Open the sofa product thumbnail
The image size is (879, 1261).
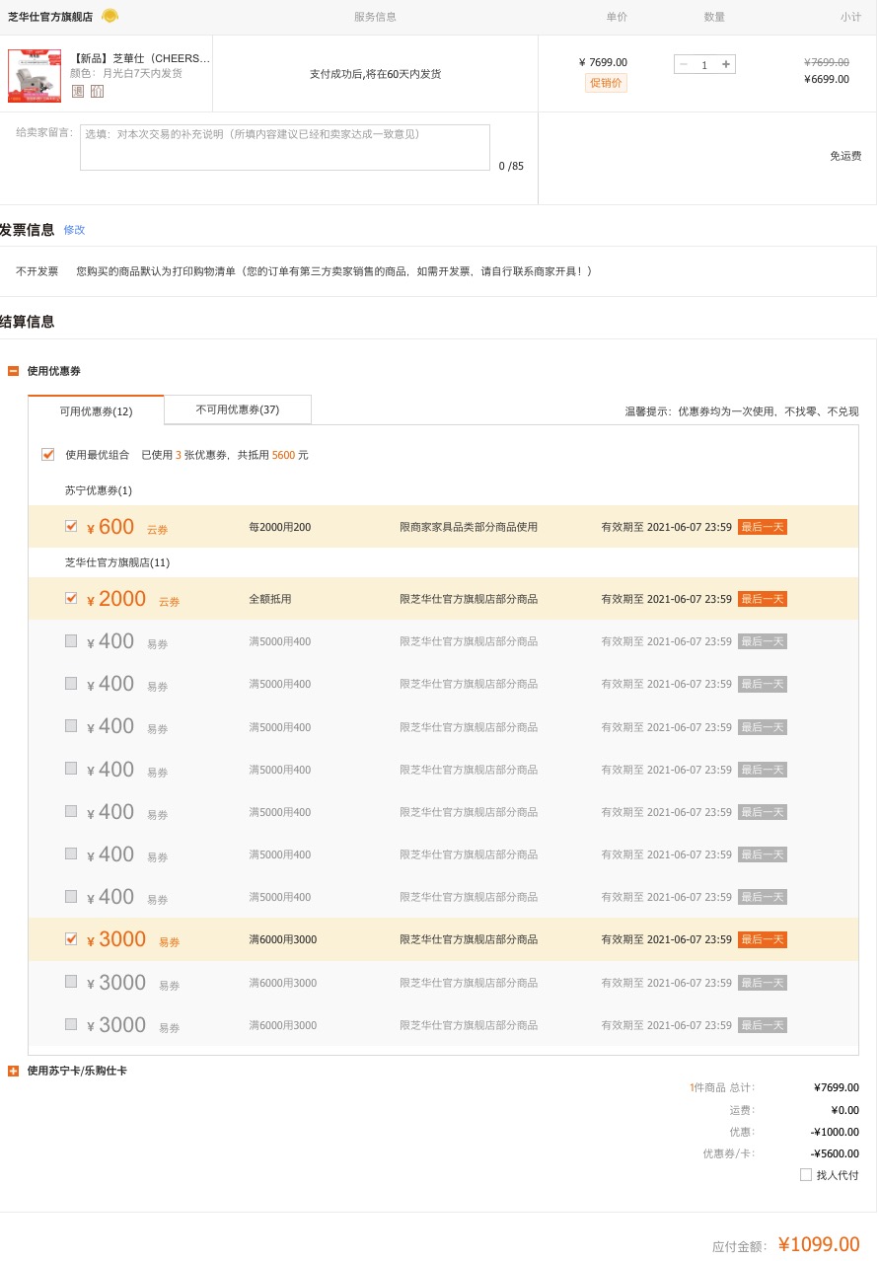tap(35, 76)
